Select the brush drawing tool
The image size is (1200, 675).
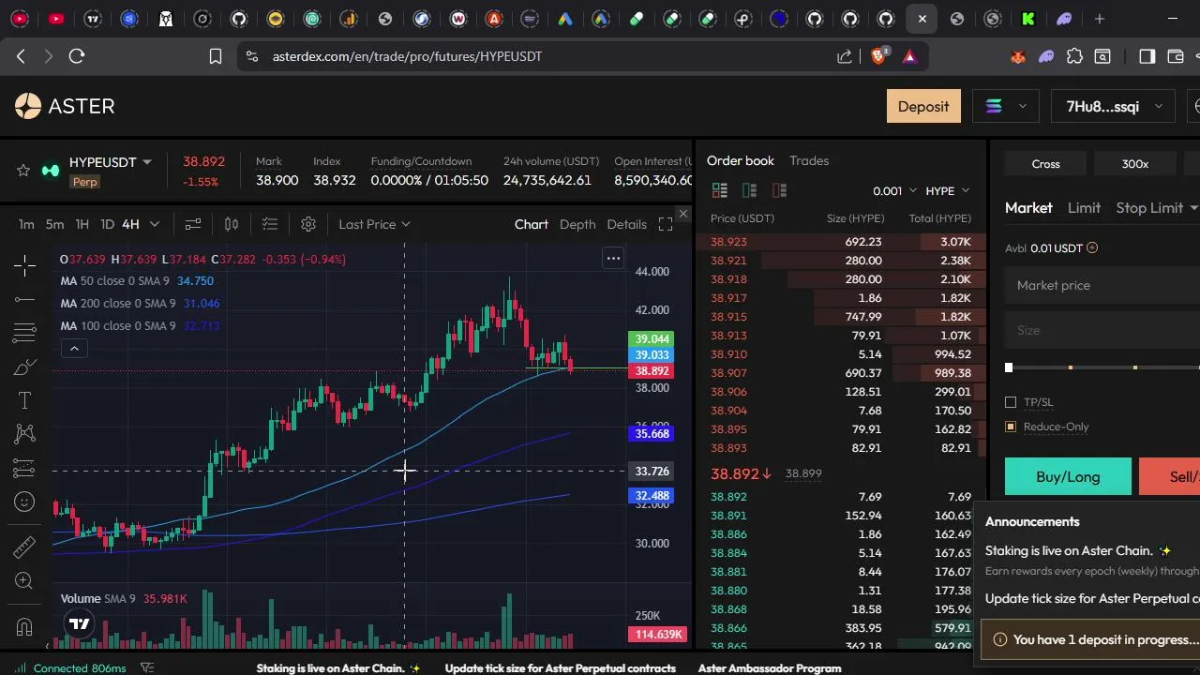25,367
